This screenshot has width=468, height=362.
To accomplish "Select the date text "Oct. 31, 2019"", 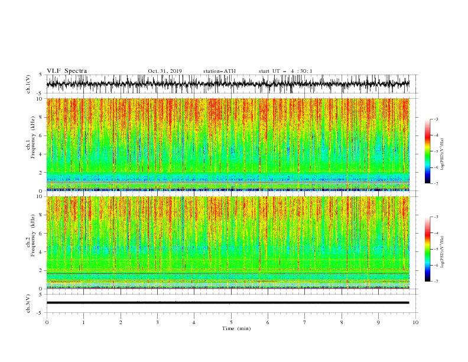I will [x=165, y=71].
